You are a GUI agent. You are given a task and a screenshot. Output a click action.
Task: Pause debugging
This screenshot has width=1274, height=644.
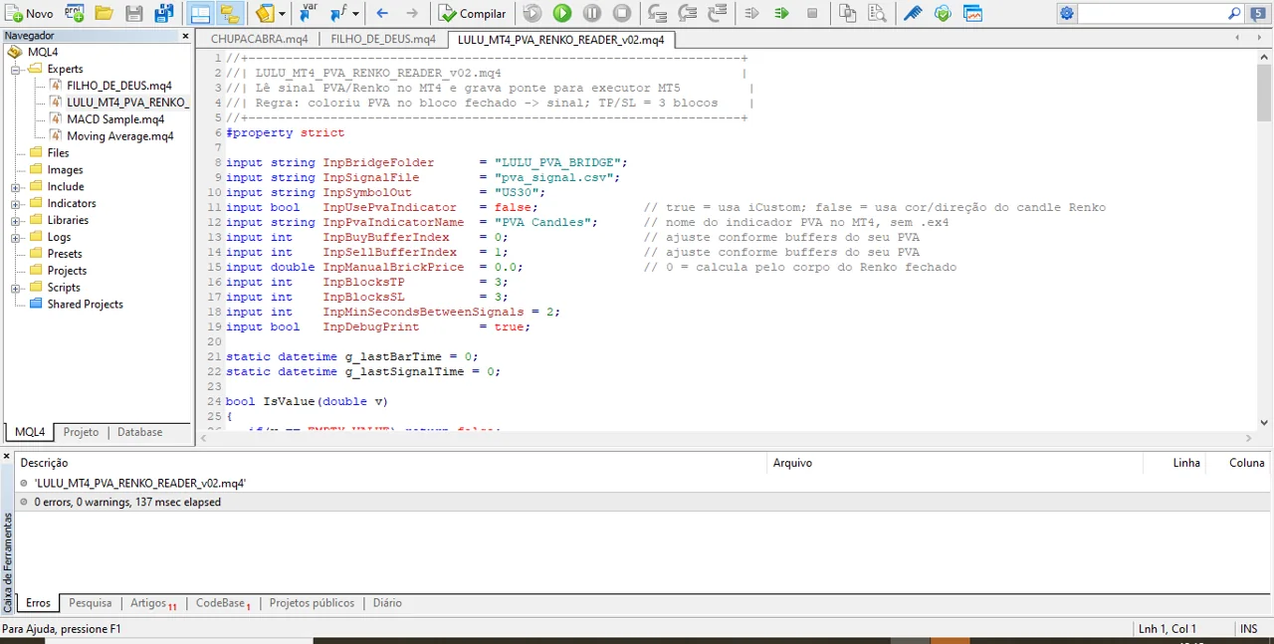coord(592,13)
